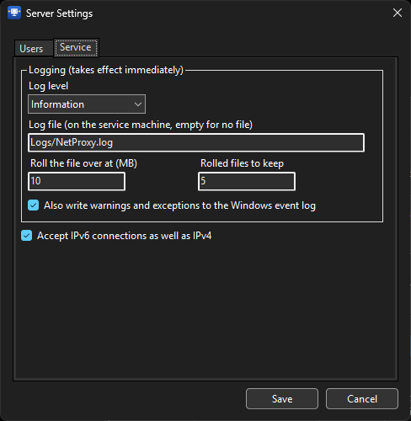The height and width of the screenshot is (421, 411).
Task: Click the Cancel button
Action: click(x=362, y=399)
